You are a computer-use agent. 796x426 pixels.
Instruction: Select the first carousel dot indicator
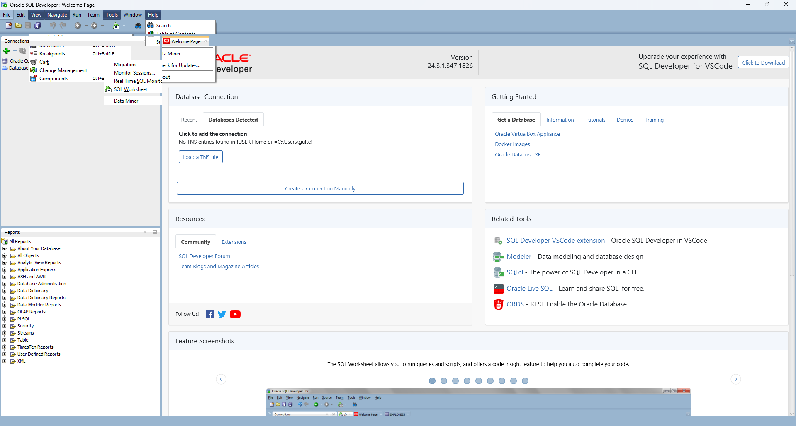432,381
